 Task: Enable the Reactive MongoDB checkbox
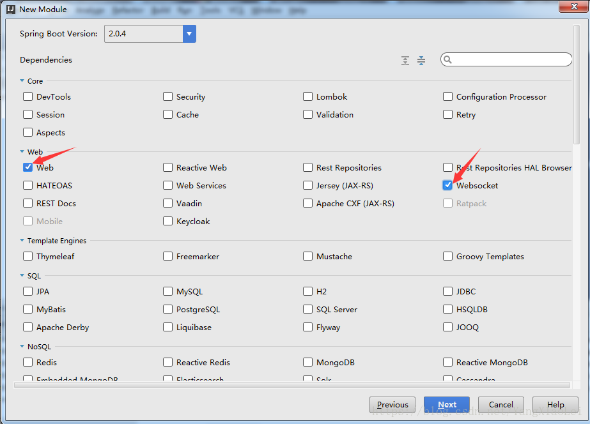[x=447, y=362]
